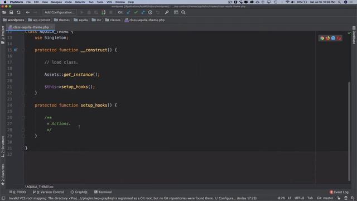Open Git Show History clock icon
357x201 pixels.
pyautogui.click(x=150, y=12)
